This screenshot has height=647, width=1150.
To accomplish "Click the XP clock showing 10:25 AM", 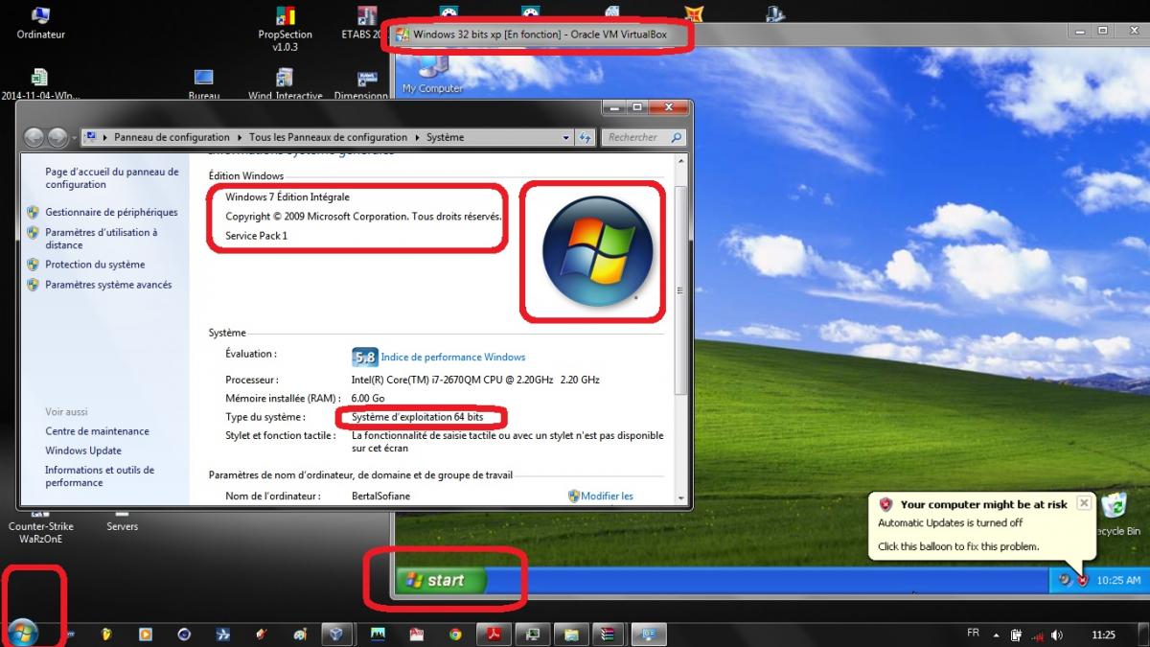I will click(1118, 580).
